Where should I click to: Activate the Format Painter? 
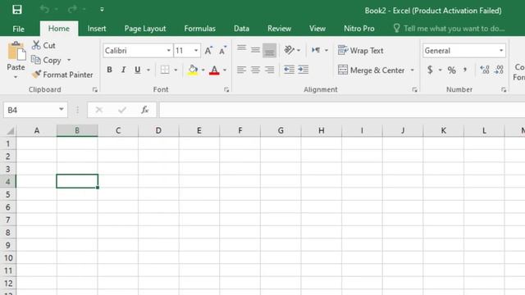[x=62, y=75]
